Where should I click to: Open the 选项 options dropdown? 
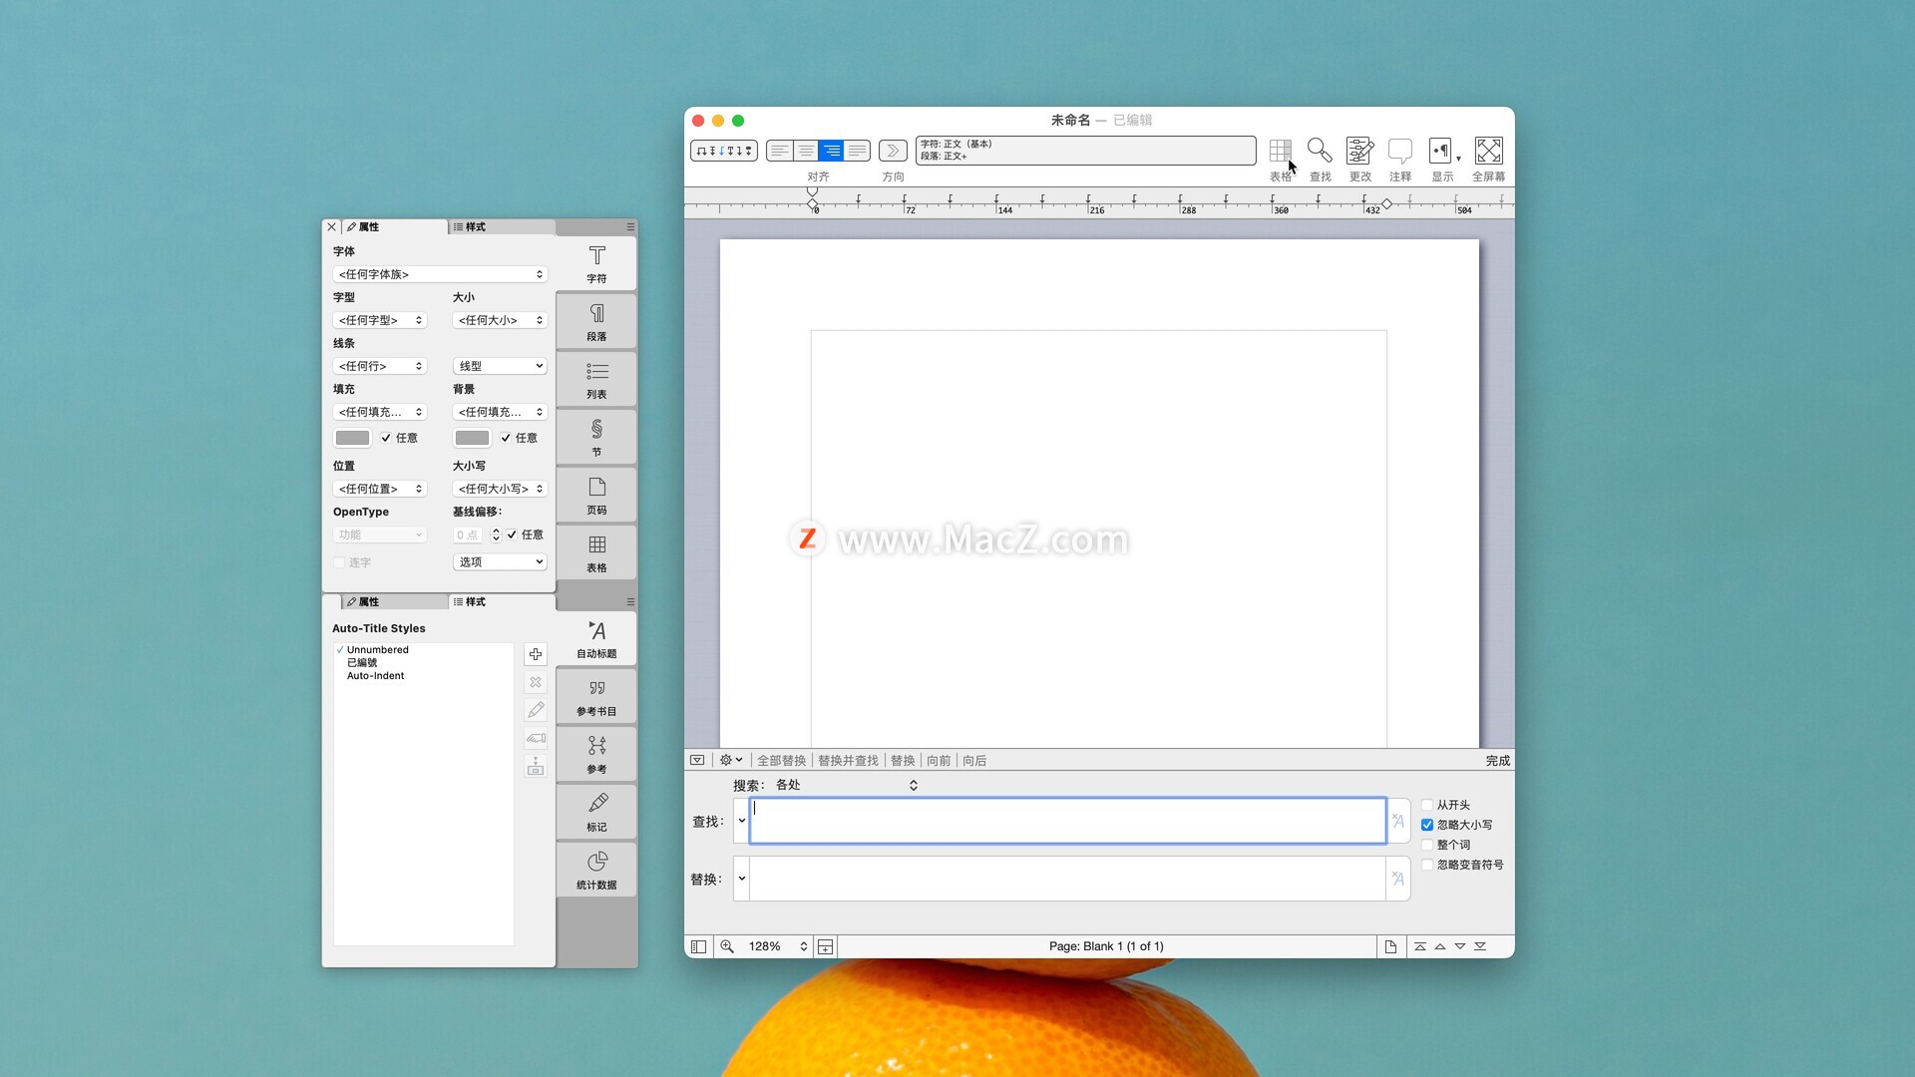pyautogui.click(x=500, y=562)
